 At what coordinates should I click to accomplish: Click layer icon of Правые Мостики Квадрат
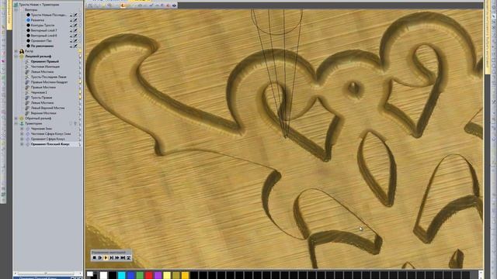click(28, 82)
